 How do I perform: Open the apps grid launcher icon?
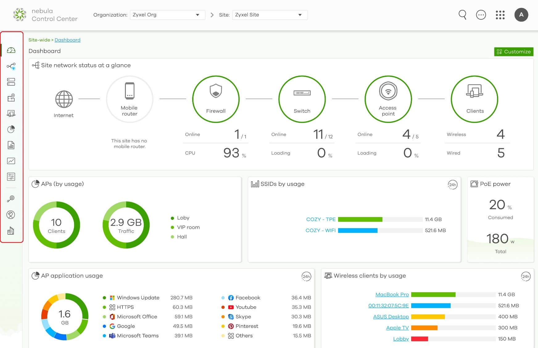[x=500, y=15]
